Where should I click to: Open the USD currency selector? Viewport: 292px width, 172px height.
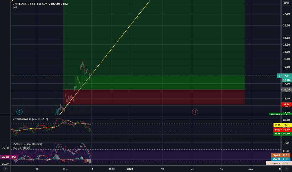[x=286, y=3]
